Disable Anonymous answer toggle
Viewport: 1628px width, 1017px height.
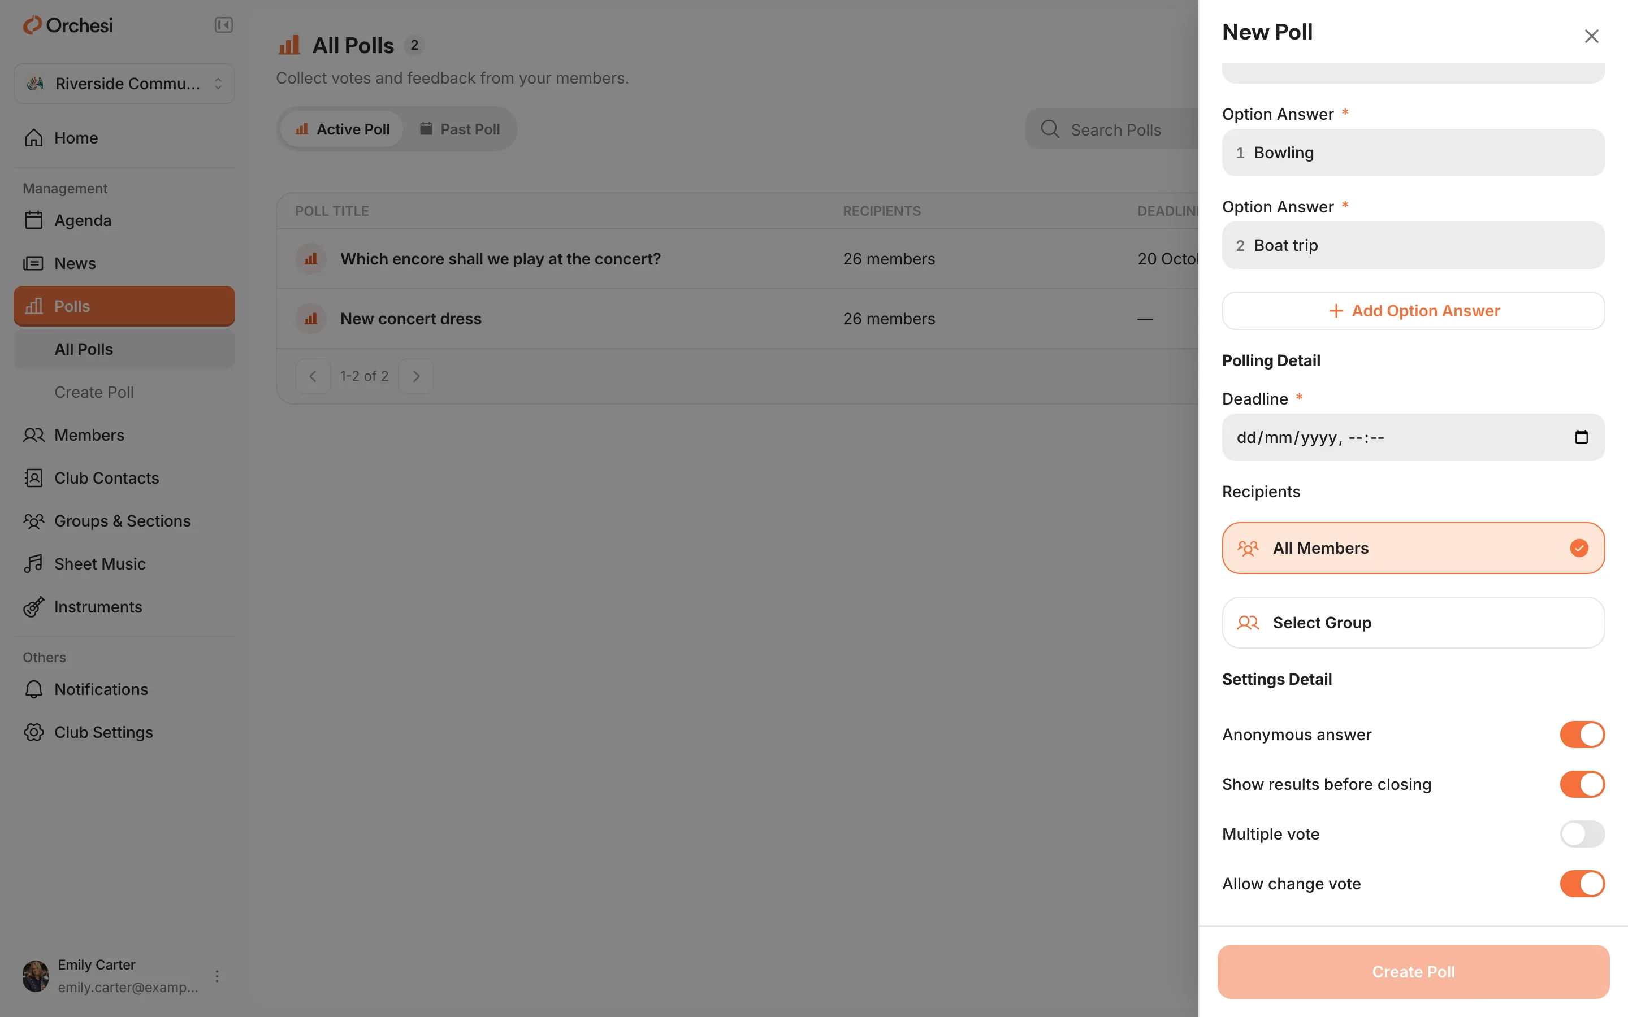point(1582,734)
